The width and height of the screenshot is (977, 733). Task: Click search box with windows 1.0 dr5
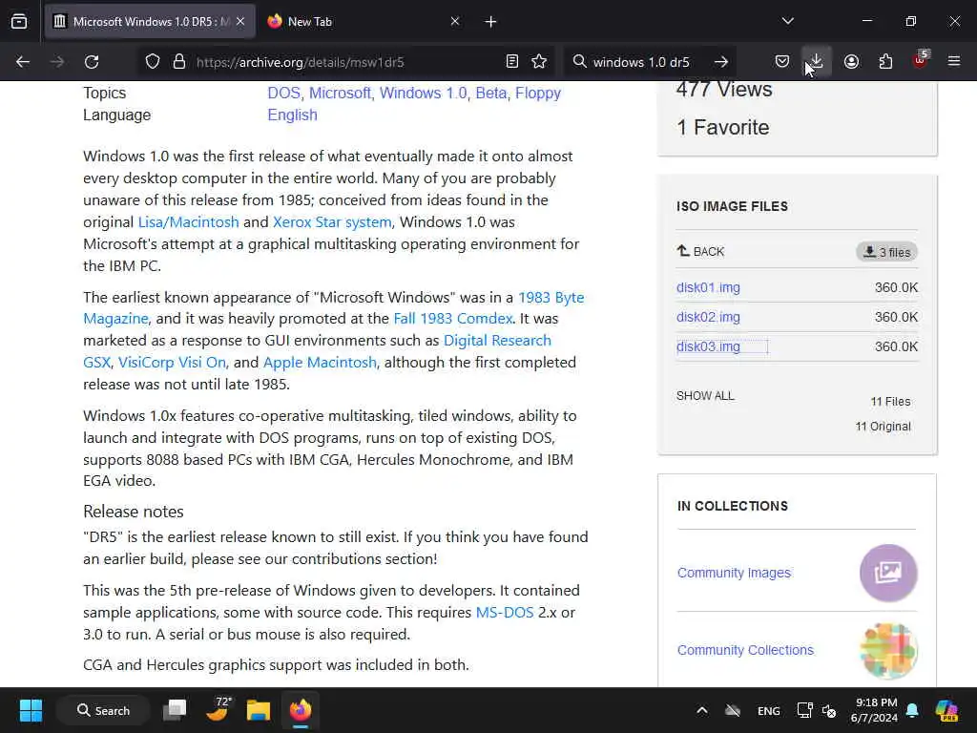click(642, 62)
